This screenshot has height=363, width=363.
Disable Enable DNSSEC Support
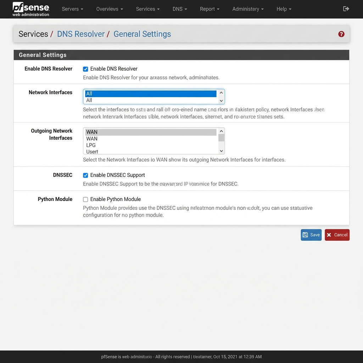click(x=85, y=175)
